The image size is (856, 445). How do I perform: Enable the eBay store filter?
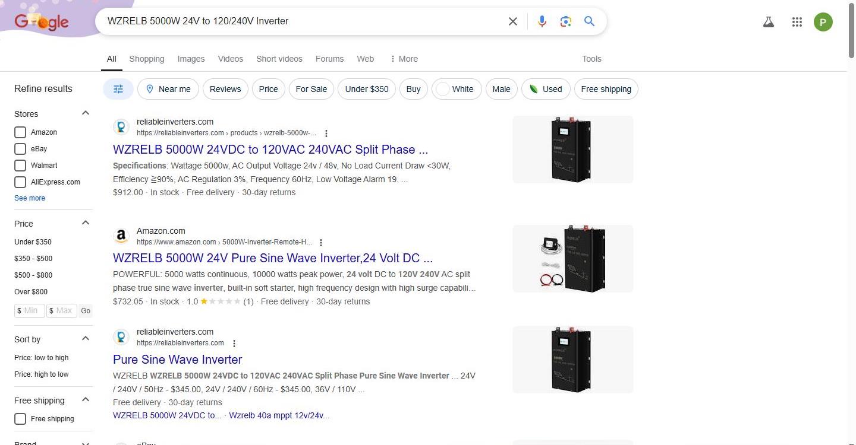pos(20,149)
